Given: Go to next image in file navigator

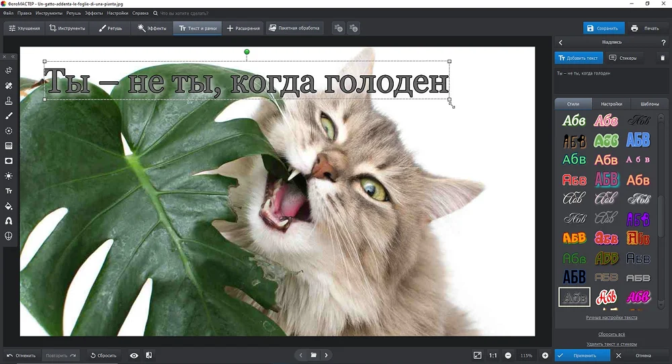Looking at the screenshot, I should [x=327, y=355].
